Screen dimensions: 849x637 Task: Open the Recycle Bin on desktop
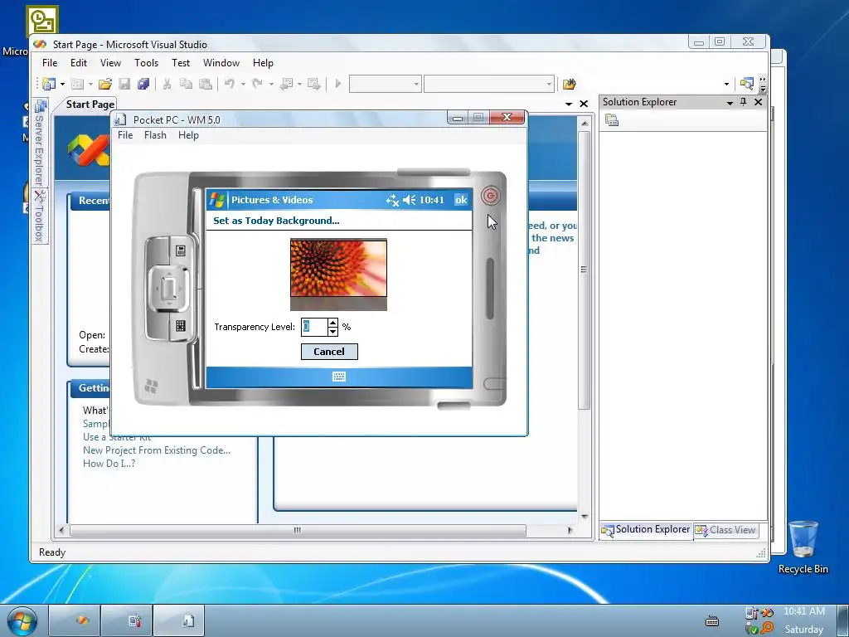pos(803,547)
